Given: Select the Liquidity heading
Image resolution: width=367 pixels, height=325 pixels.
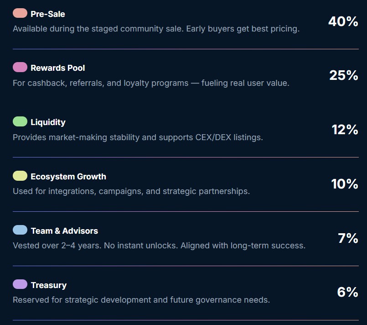Looking at the screenshot, I should [48, 122].
